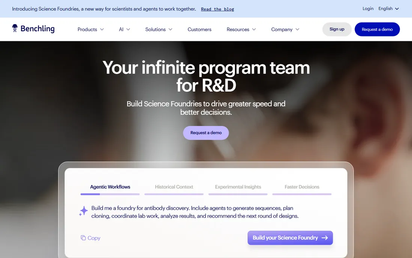
Task: Click the sparkle AI icon beside the prompt
Action: click(83, 211)
